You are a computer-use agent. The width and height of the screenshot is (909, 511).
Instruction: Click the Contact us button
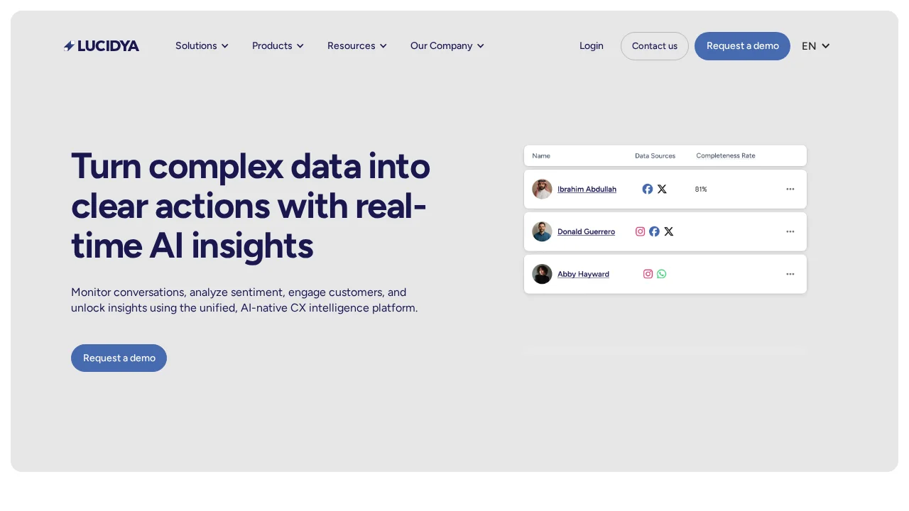(x=654, y=46)
